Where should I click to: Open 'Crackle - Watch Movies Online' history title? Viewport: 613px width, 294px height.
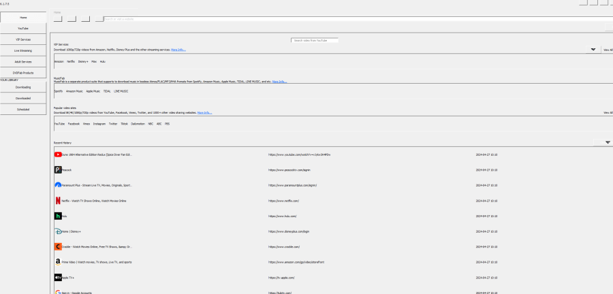[x=97, y=247]
